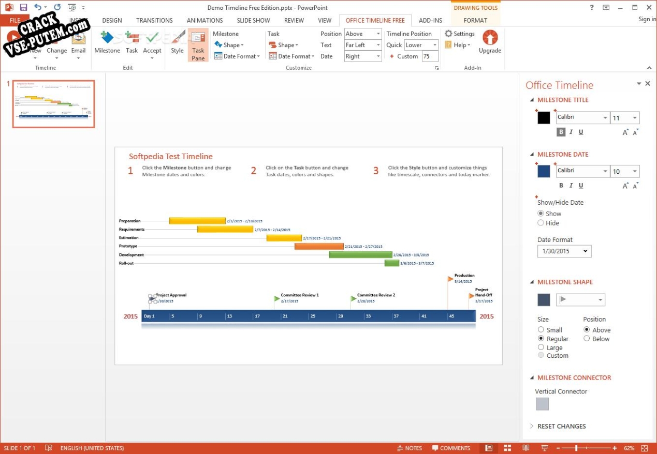Choose Large milestone size

541,347
